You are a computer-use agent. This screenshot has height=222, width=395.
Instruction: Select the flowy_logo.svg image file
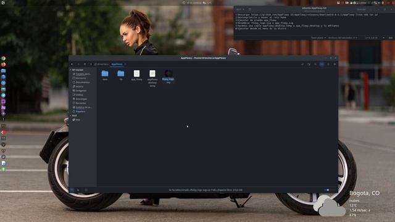pos(168,76)
